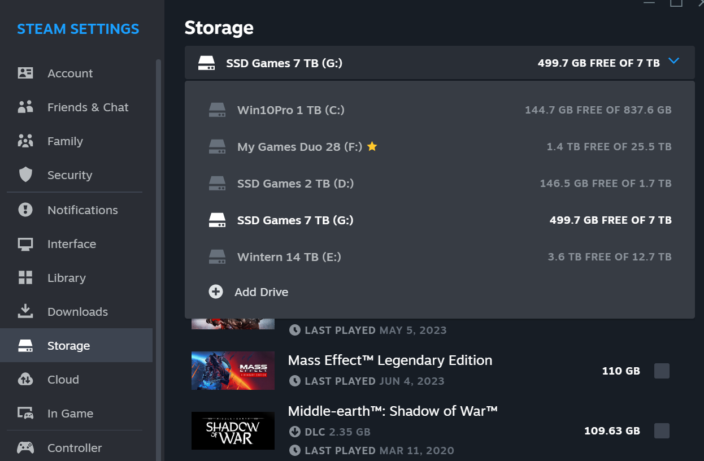Click the 144.7 GB FREE OF 837.6 GB text
Screen dimensions: 704x461
(598, 110)
